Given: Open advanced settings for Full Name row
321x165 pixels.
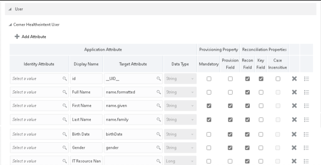Looking at the screenshot, I should [306, 92].
